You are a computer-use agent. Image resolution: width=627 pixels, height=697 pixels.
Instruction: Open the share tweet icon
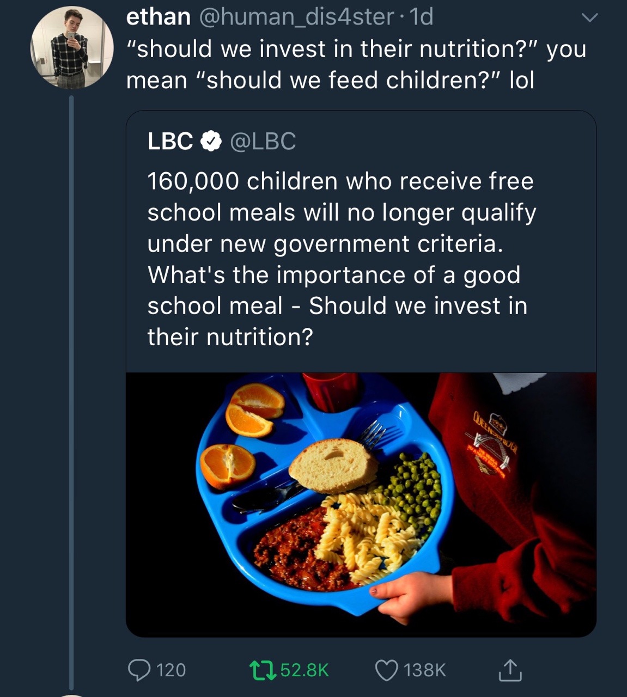(x=510, y=670)
